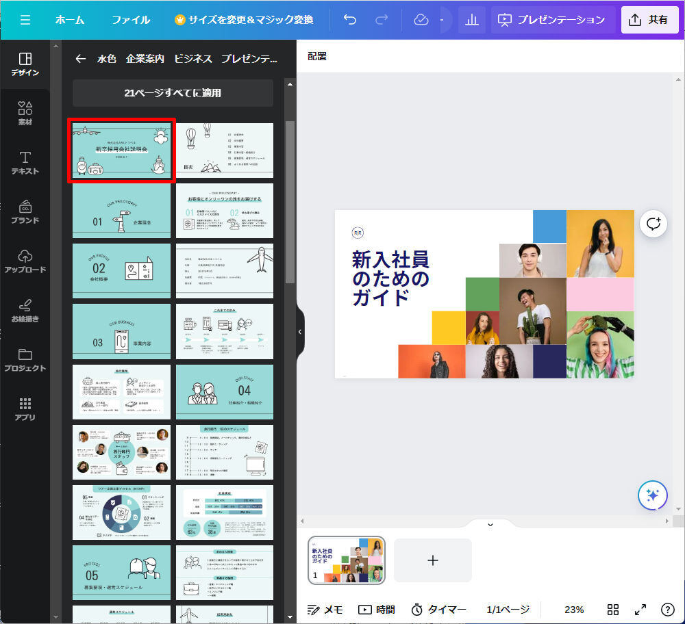Start the タイマー timer

(438, 610)
